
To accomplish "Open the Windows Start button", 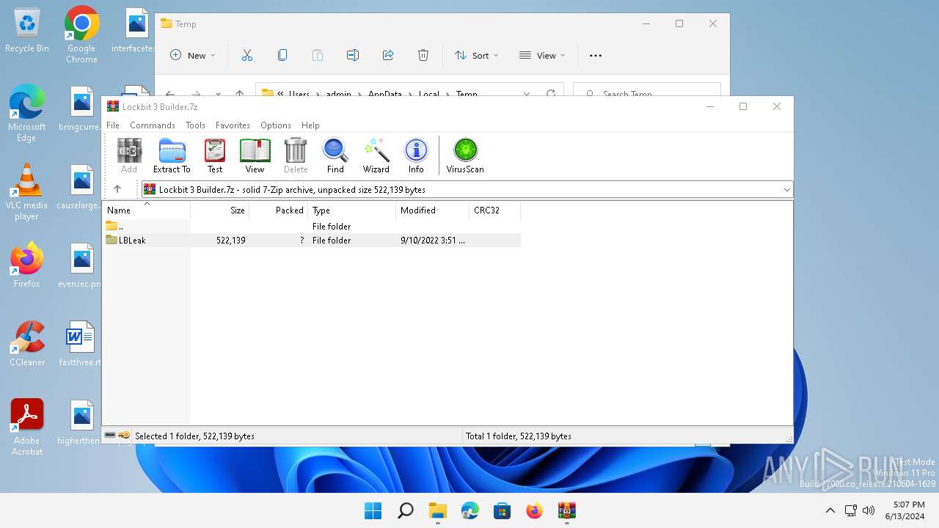I will pos(373,510).
